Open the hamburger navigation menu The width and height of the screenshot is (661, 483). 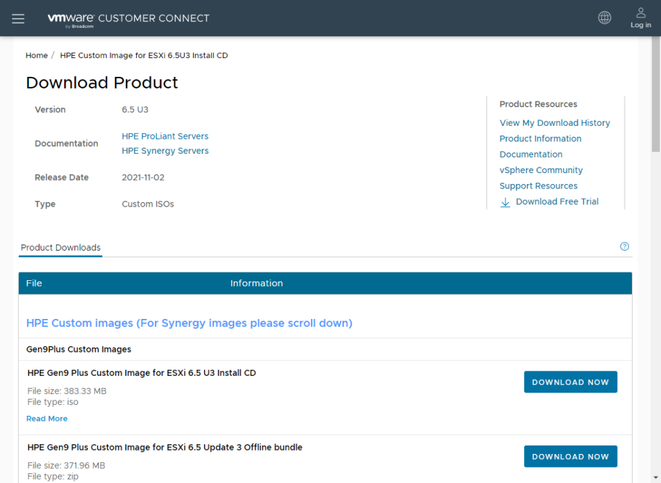click(18, 19)
